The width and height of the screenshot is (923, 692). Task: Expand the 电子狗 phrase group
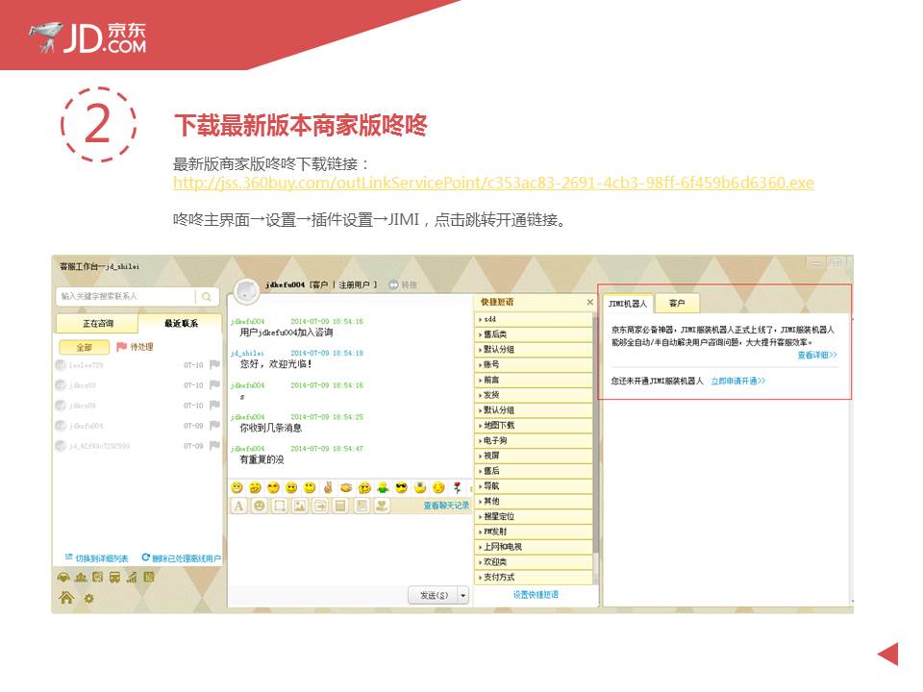(534, 440)
